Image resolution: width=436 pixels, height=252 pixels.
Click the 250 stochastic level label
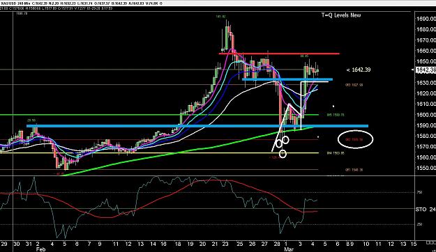coord(419,224)
